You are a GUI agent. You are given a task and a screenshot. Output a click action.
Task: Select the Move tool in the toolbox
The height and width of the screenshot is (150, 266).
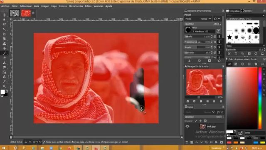pos(4,15)
